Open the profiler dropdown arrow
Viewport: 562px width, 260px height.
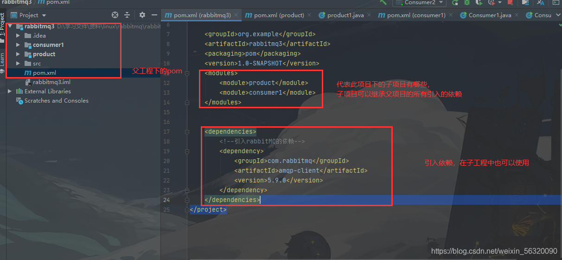[x=499, y=2]
